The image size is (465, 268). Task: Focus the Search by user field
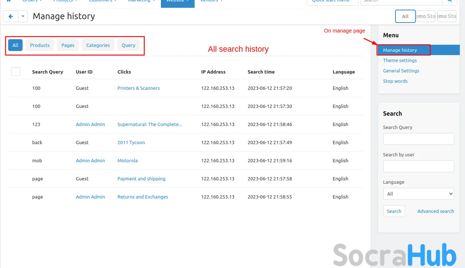coord(418,166)
